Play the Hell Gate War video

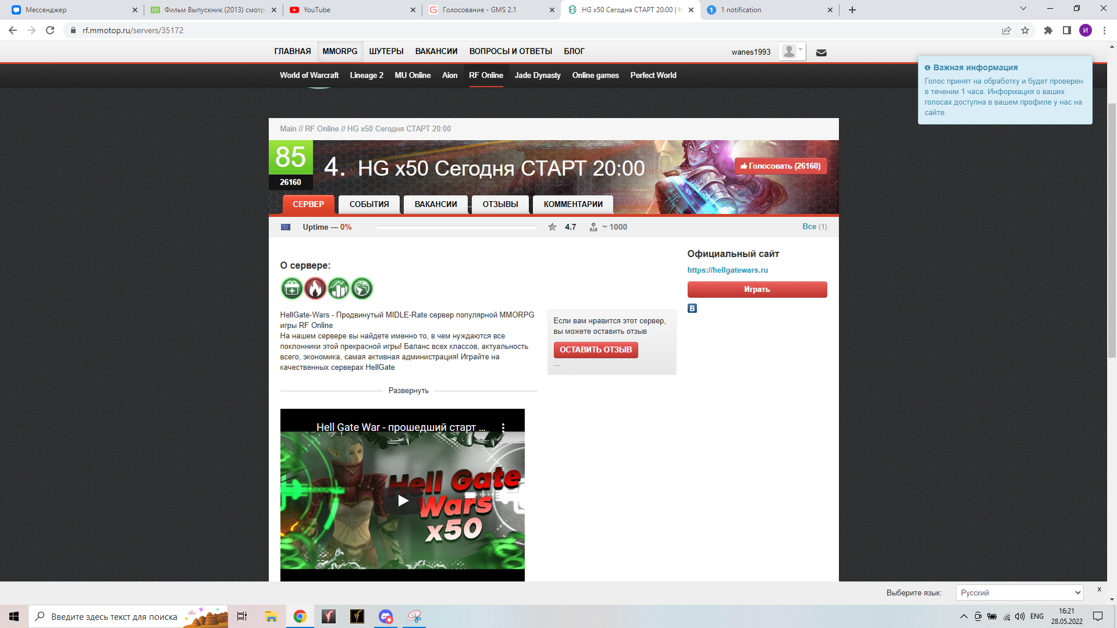click(403, 501)
